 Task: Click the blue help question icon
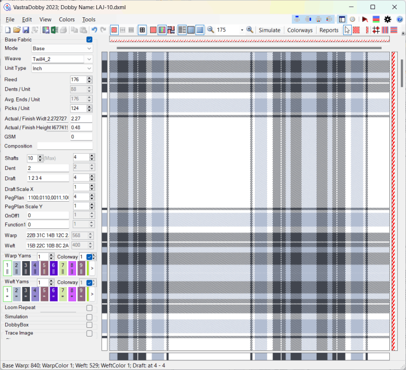click(x=400, y=19)
